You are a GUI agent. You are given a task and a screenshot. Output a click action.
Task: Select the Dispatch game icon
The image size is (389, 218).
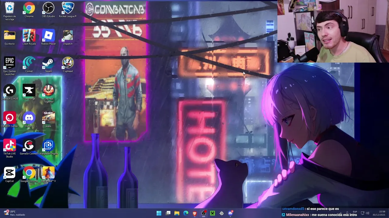point(68,37)
